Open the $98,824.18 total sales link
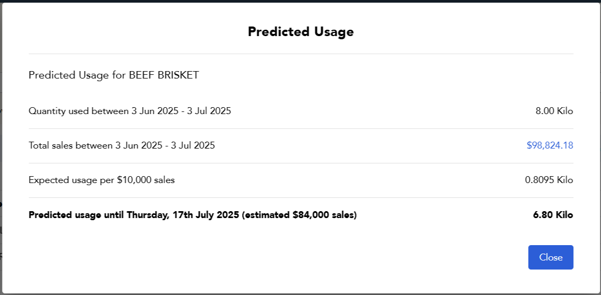The image size is (601, 295). point(549,145)
